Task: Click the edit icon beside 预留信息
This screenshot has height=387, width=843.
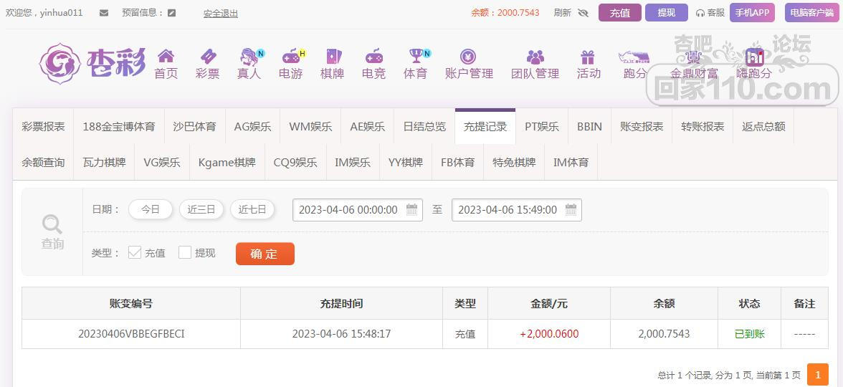Action: pos(172,13)
